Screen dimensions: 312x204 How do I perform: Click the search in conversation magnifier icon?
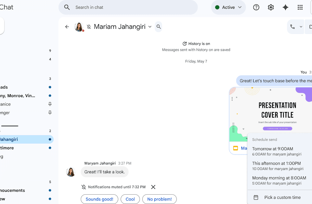(x=159, y=27)
